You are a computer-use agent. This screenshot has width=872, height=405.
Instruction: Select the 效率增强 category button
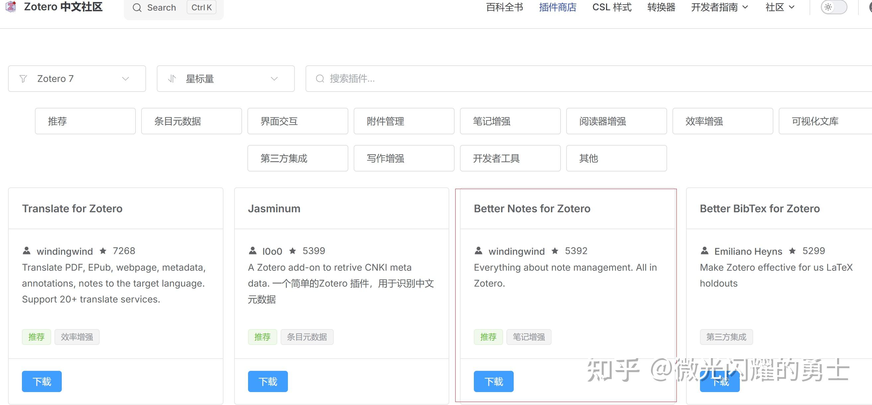(x=723, y=121)
